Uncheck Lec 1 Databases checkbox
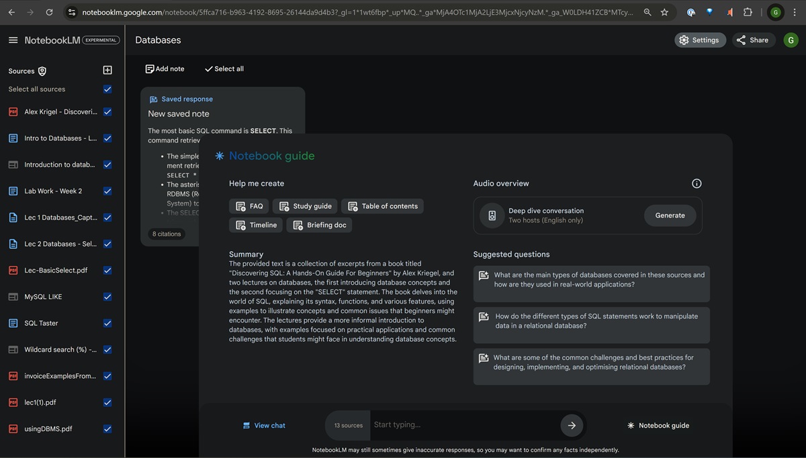This screenshot has height=458, width=806. [x=107, y=218]
